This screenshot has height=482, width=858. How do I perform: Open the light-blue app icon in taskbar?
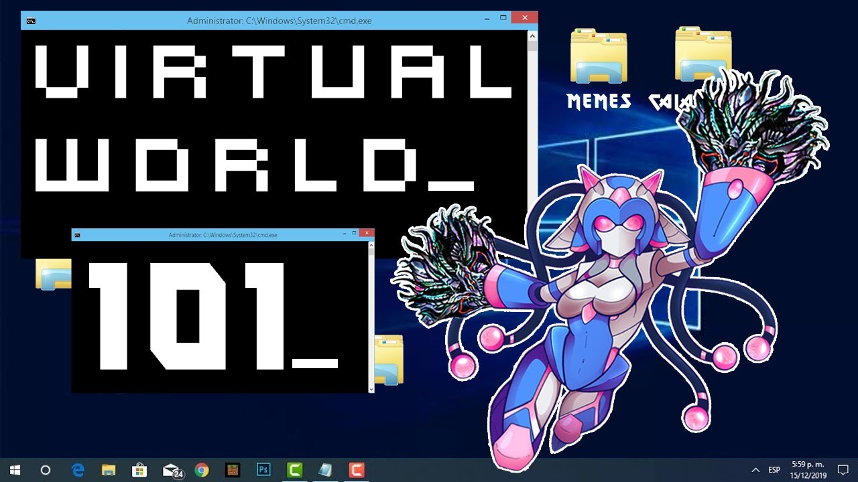coord(325,470)
